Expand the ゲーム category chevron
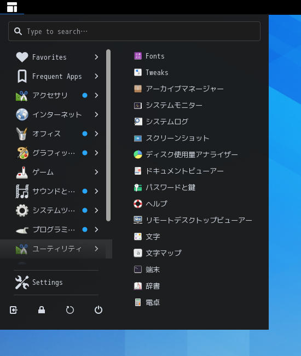The image size is (301, 356). click(97, 172)
